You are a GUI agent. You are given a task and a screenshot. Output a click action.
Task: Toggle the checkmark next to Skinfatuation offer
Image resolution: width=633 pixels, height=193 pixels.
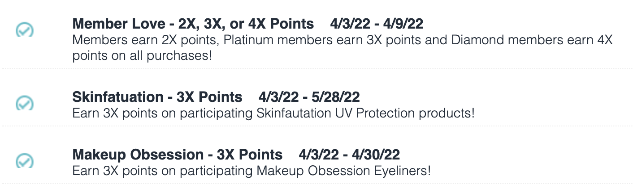coord(25,103)
